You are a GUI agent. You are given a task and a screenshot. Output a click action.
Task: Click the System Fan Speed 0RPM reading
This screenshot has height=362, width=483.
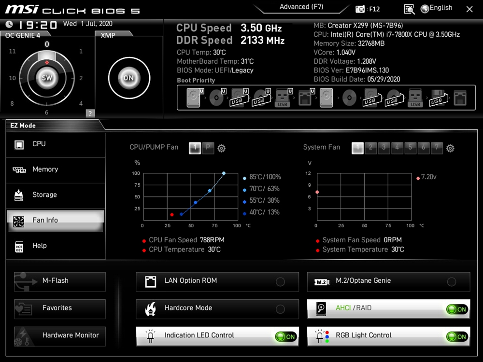(x=362, y=240)
